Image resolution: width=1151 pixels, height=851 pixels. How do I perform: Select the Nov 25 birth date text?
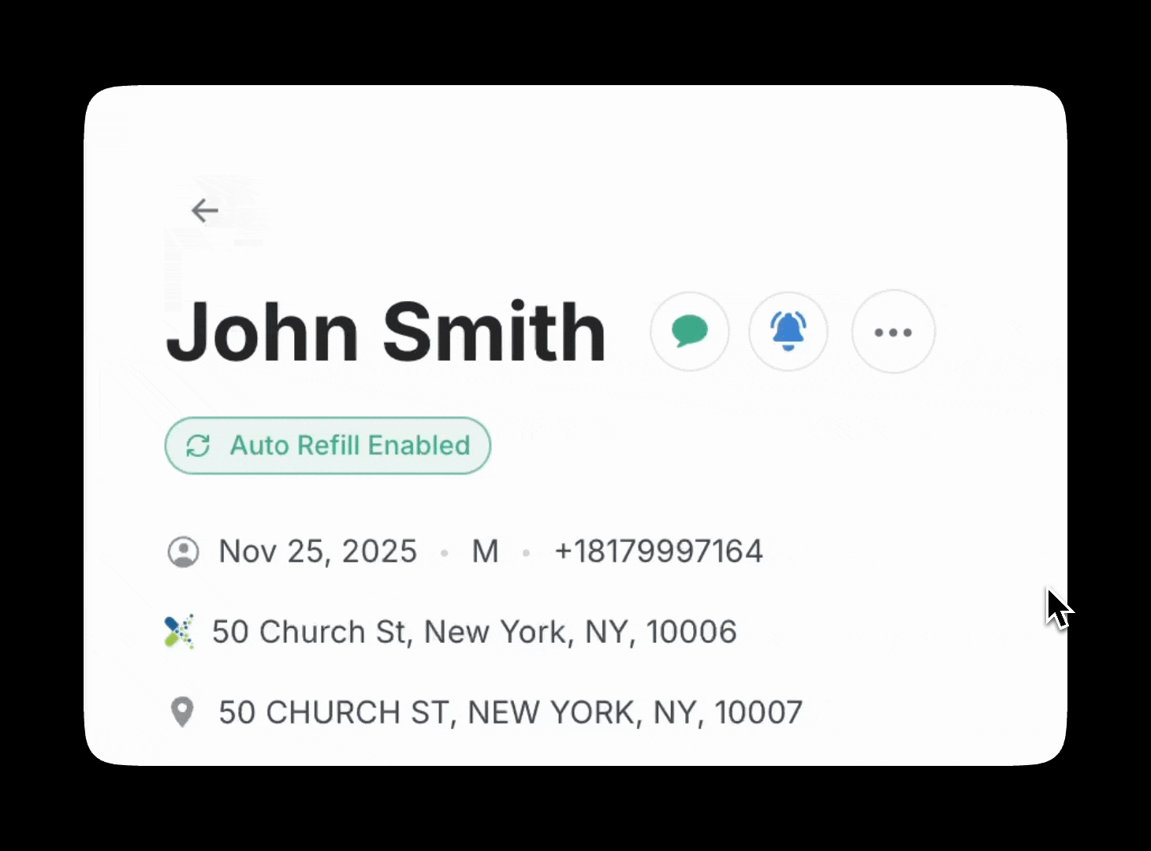[x=318, y=552]
